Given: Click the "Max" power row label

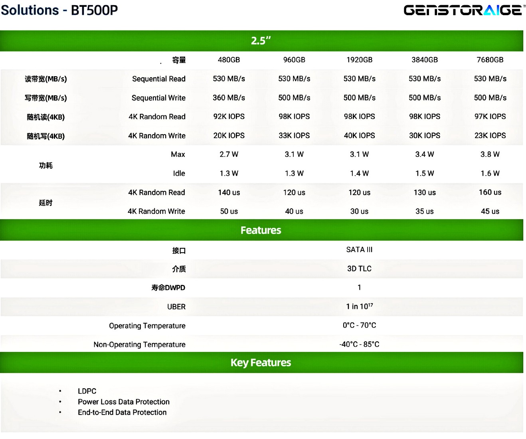Looking at the screenshot, I should (x=178, y=154).
